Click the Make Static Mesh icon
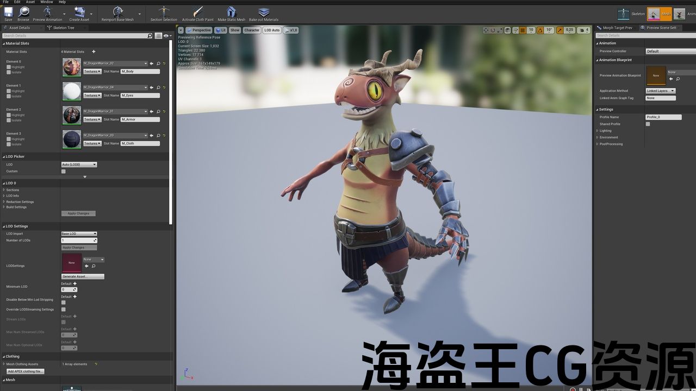696x391 pixels. [x=231, y=12]
